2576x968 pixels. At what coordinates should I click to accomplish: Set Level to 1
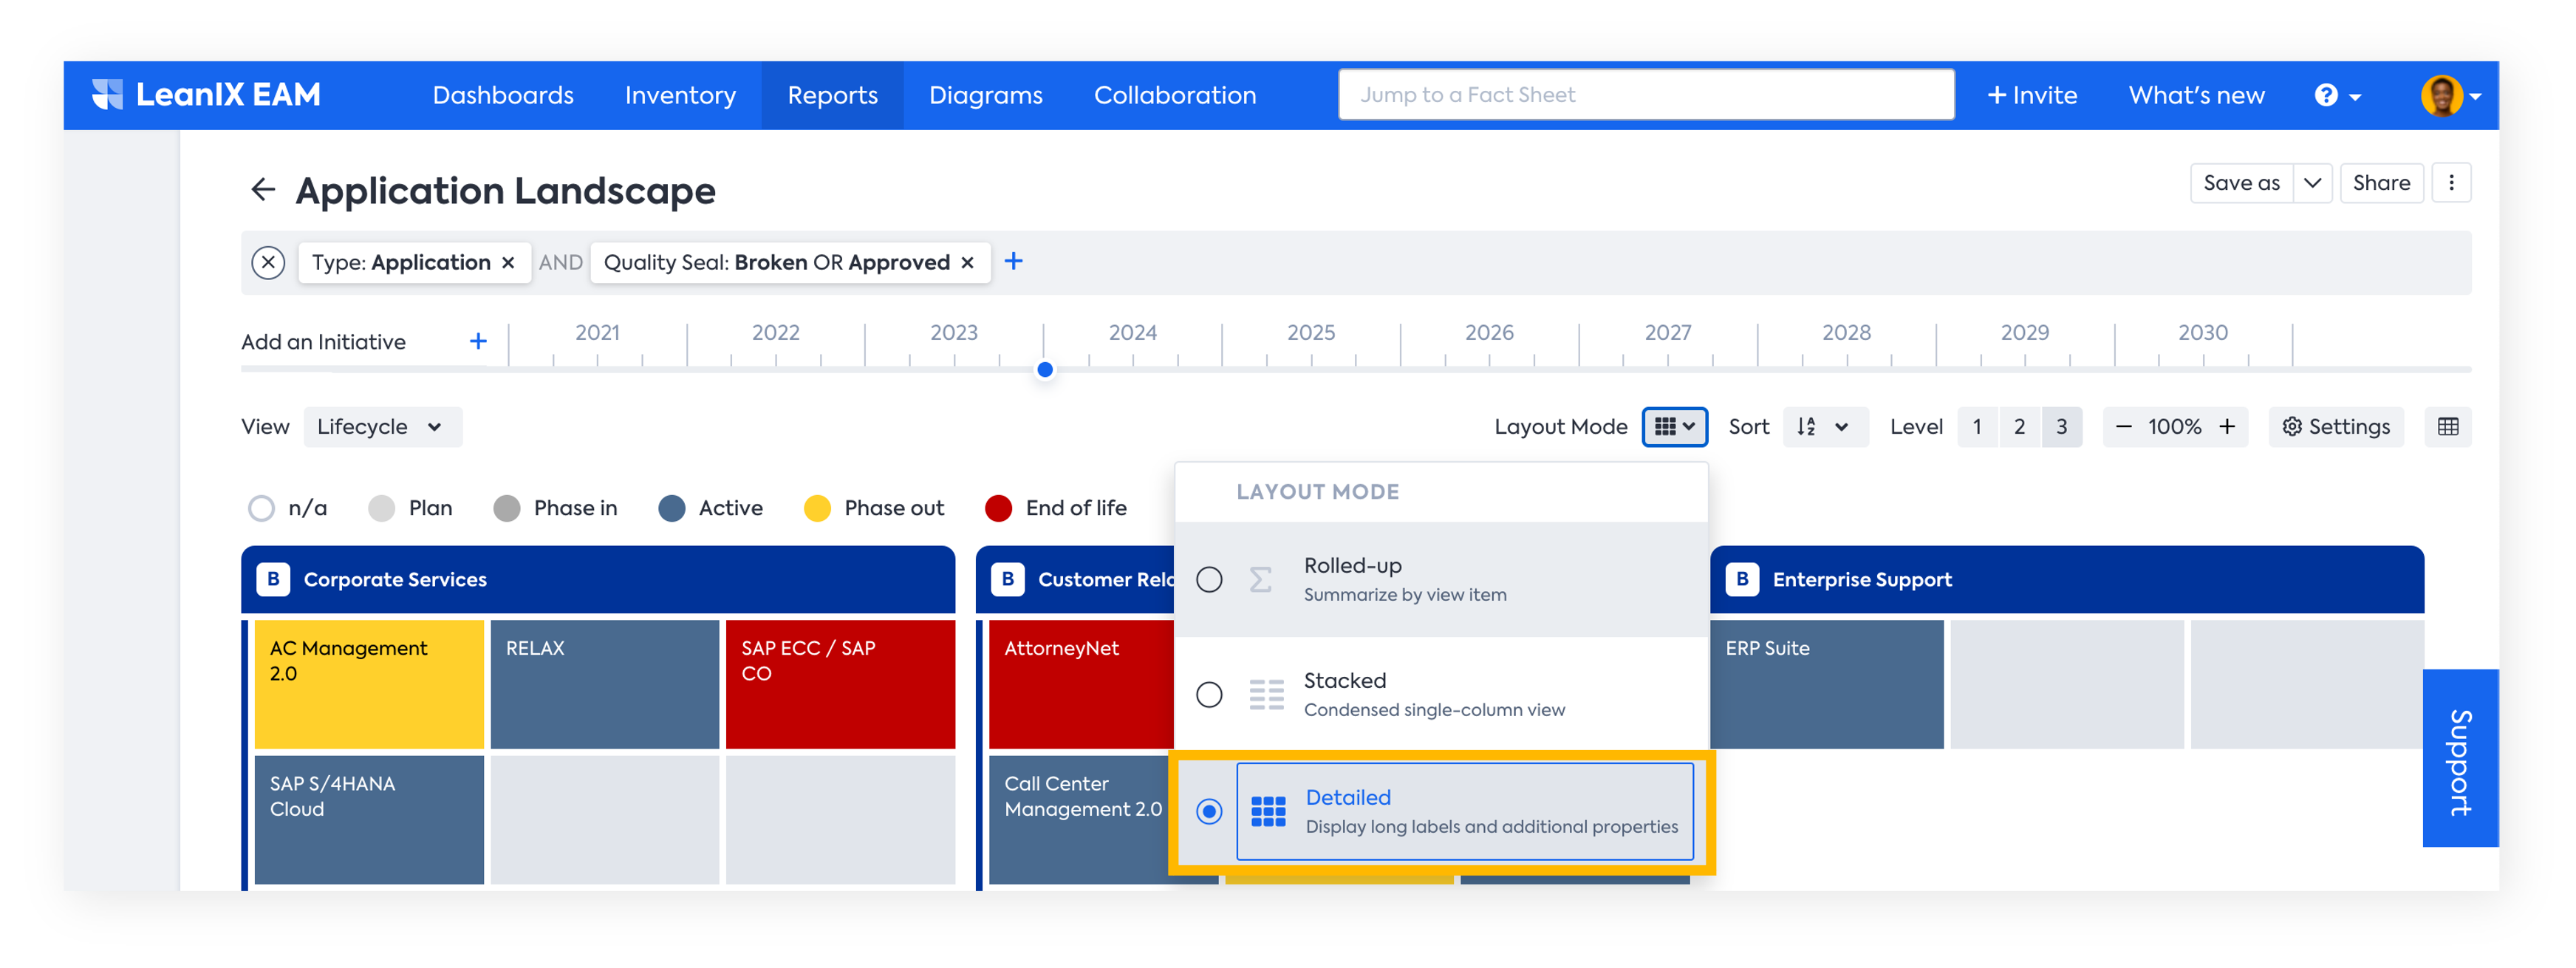tap(1977, 427)
